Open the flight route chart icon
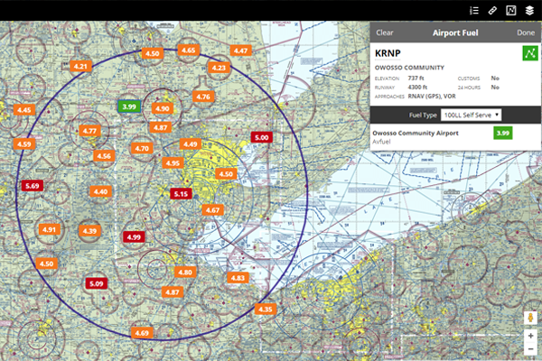542x361 pixels. tap(510, 10)
